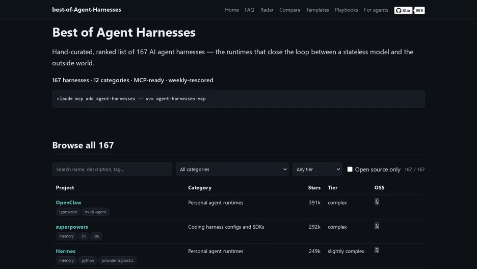The width and height of the screenshot is (477, 269).
Task: Click the Tier column header
Action: (332, 188)
